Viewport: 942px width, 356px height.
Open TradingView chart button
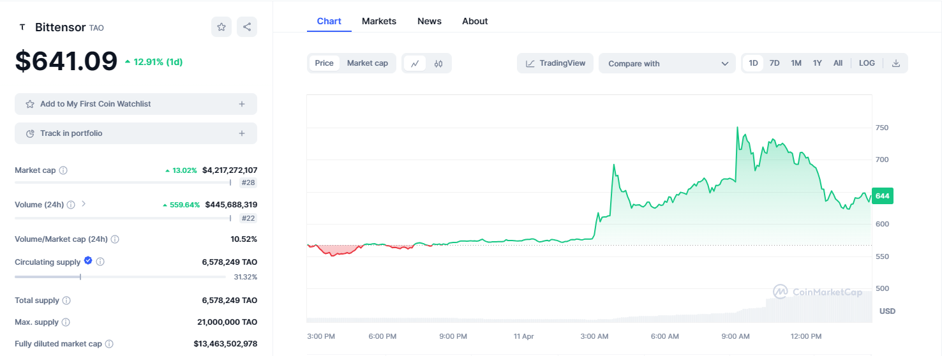[555, 63]
